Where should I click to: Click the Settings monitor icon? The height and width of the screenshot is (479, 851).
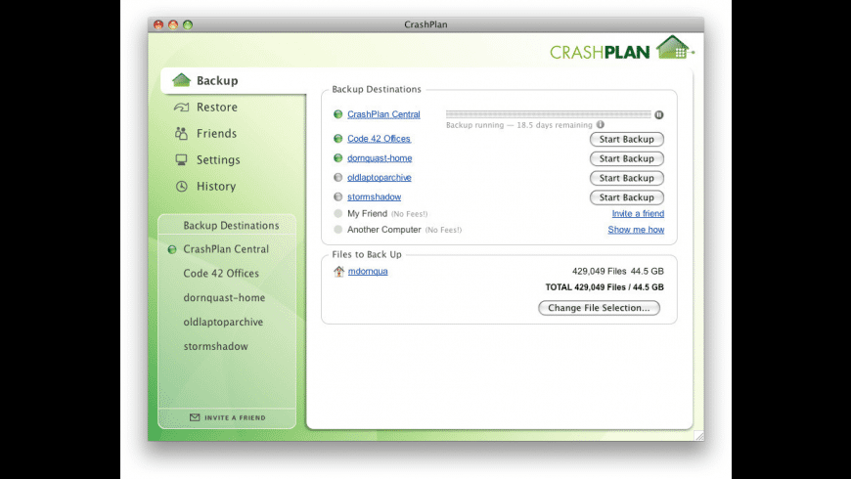click(x=181, y=160)
